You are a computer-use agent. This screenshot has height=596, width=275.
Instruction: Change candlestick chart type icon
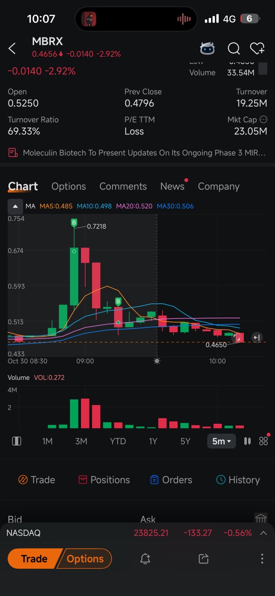[247, 441]
